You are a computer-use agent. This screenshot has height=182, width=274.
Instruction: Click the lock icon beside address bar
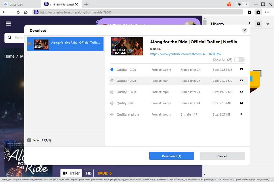(x=250, y=12)
